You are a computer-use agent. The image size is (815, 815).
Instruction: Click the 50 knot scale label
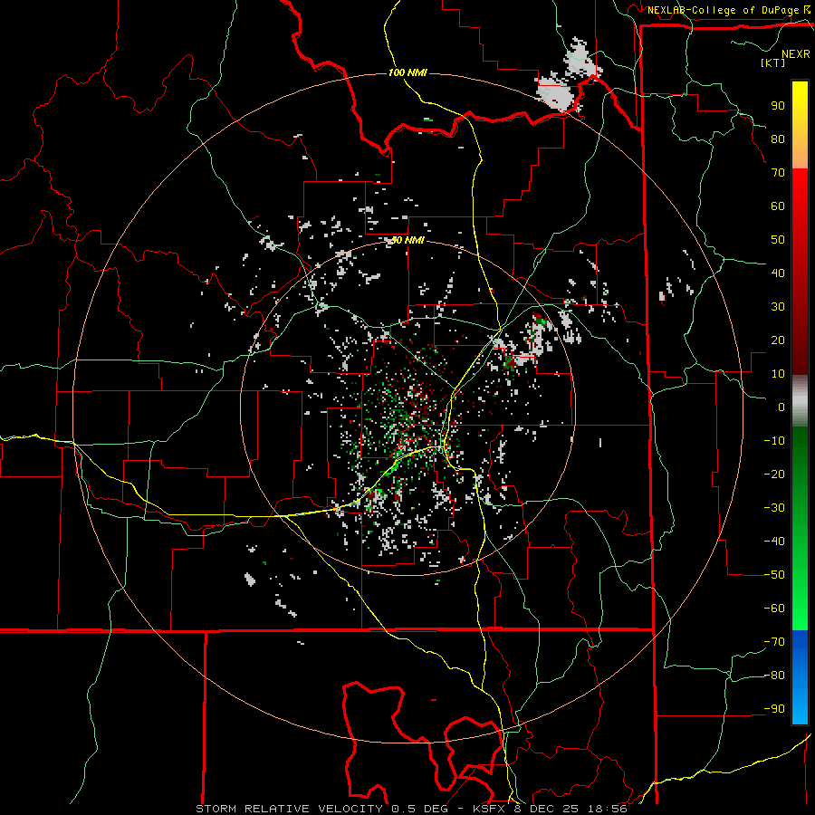click(778, 240)
